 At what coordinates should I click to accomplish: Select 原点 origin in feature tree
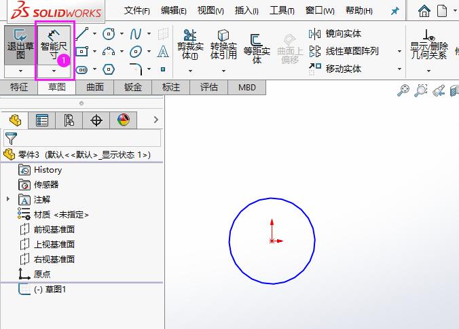coord(35,274)
